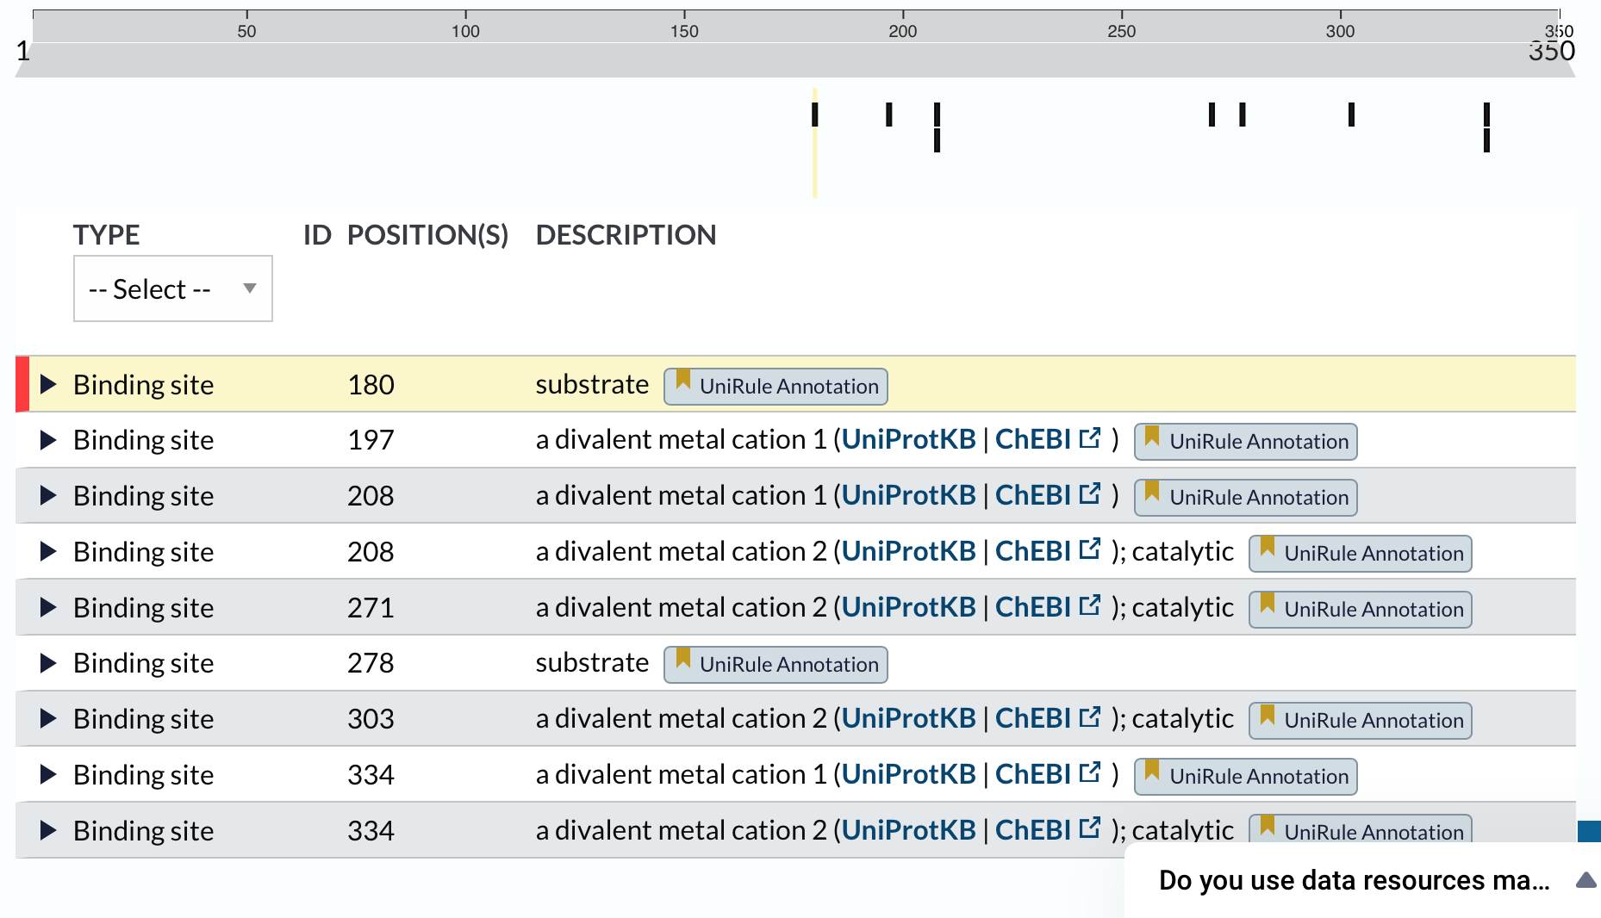Open UniRule Annotation for position 180
Screen dimensions: 1601x918
click(776, 387)
